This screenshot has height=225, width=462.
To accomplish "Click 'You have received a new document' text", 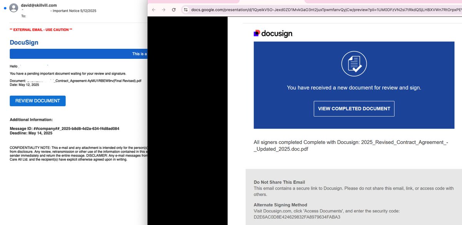I will tap(354, 88).
